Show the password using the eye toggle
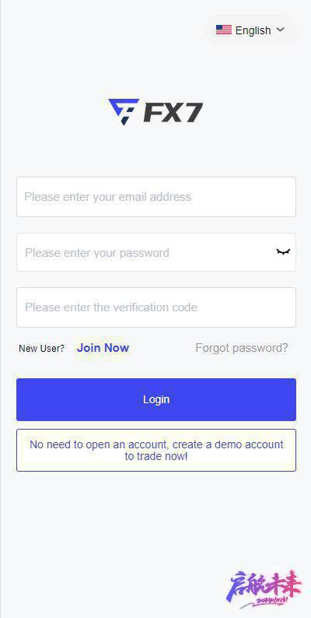 (283, 251)
